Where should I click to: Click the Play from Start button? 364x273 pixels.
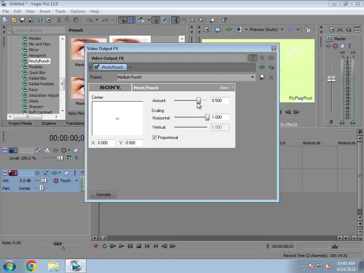coord(113,246)
